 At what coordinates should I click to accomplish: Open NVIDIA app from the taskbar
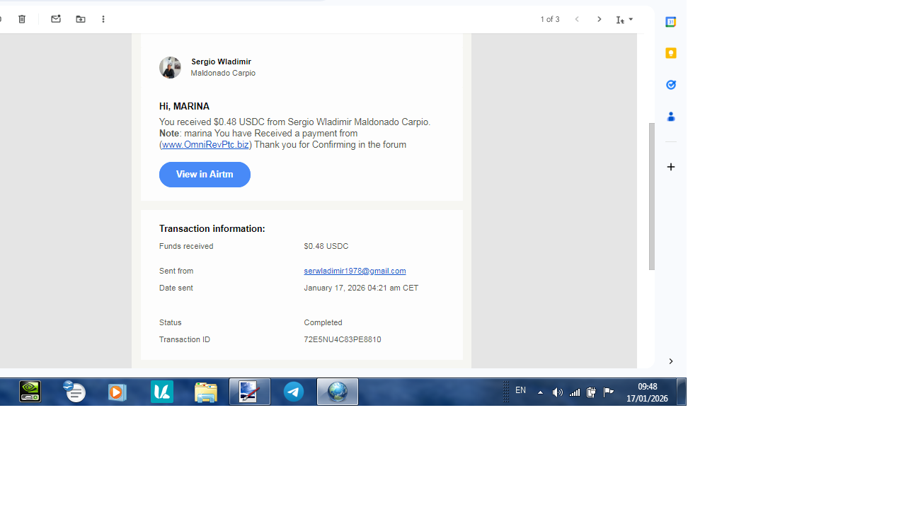30,392
